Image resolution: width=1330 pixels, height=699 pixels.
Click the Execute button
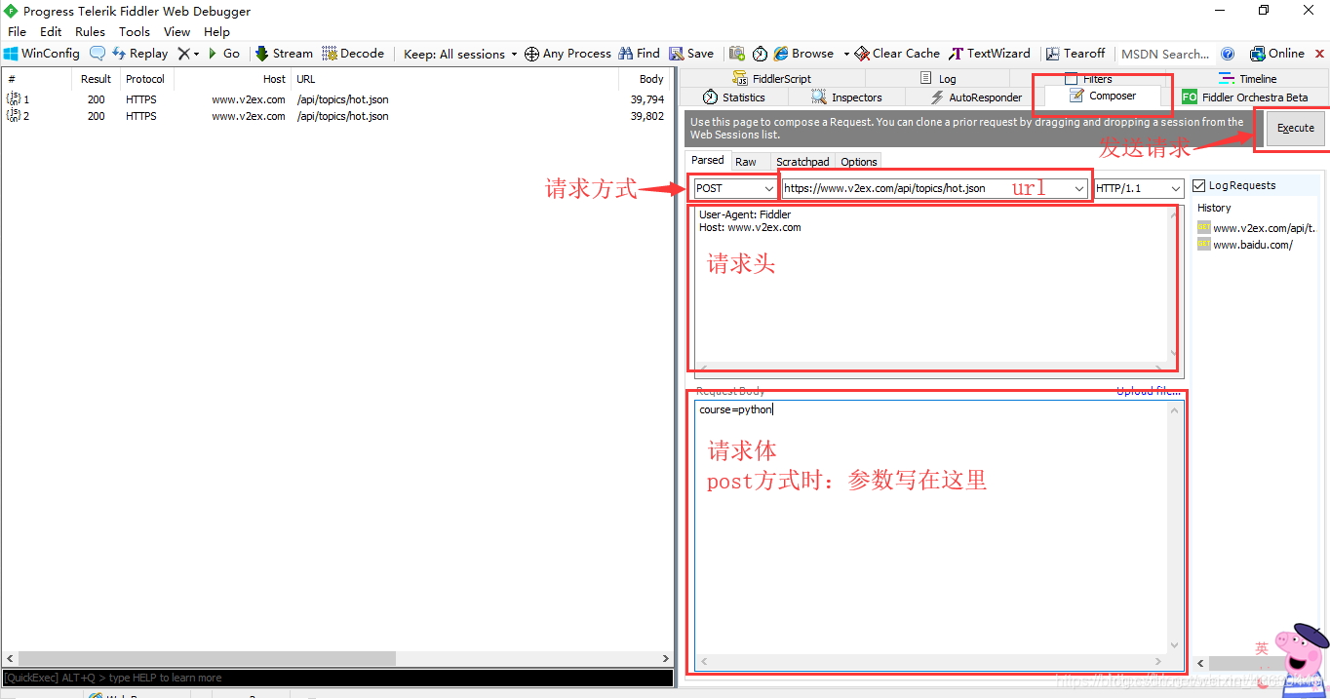[1296, 128]
